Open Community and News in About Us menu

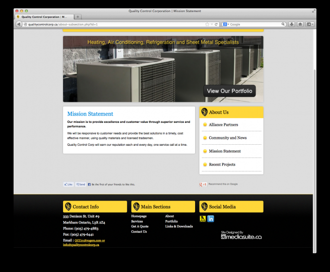pyautogui.click(x=228, y=138)
